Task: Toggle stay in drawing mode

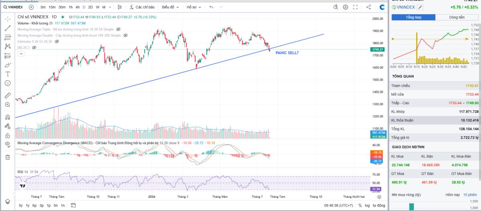Action: click(7, 126)
